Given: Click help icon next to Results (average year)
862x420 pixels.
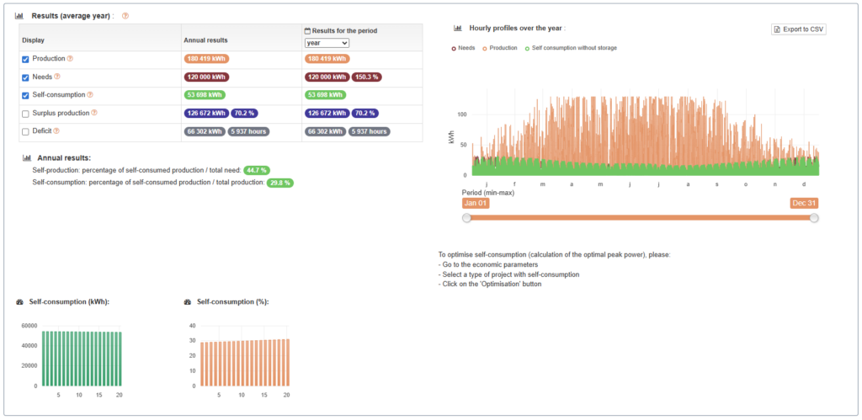Looking at the screenshot, I should point(125,16).
